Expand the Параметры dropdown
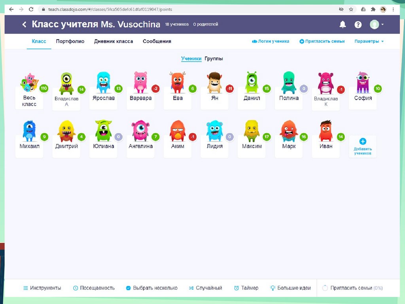Screen dimensions: 405x304 [x=369, y=41]
